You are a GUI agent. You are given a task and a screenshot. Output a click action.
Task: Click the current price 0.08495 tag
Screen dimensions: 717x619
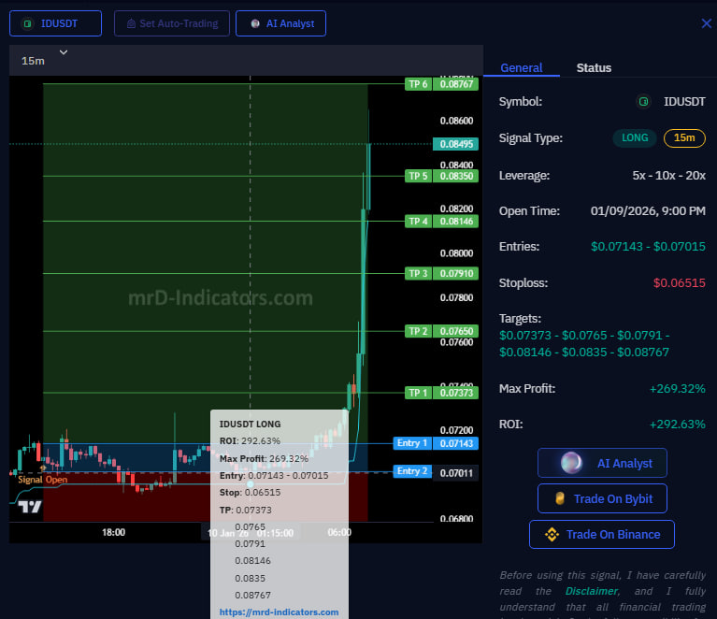click(x=456, y=144)
